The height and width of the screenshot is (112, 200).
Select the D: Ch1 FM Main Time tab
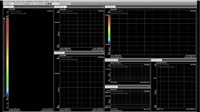[x=111, y=60]
